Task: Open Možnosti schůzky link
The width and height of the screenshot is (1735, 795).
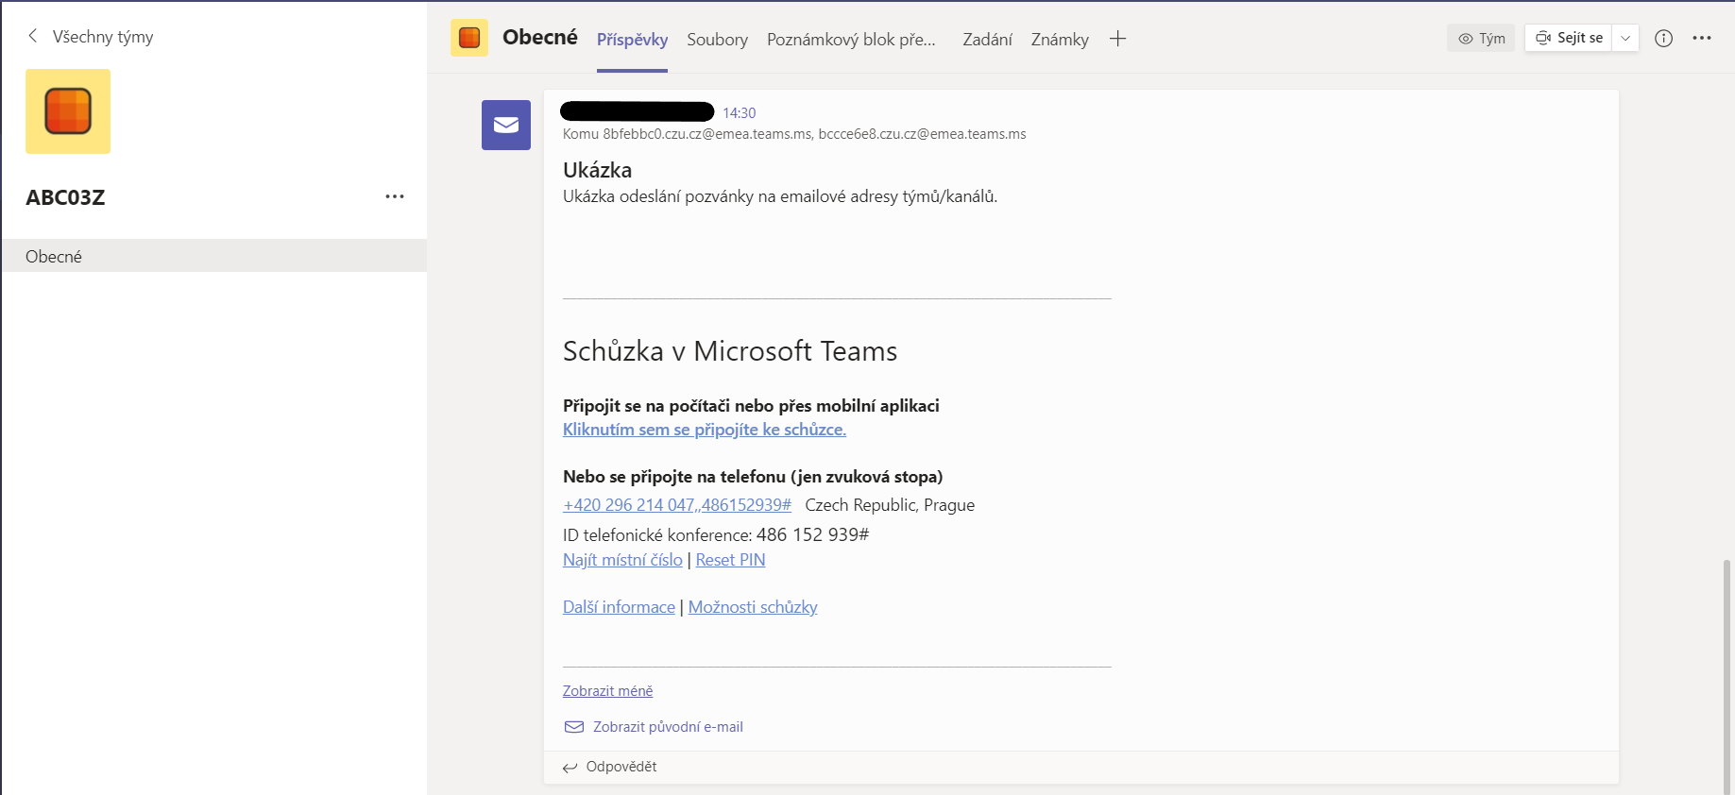Action: pyautogui.click(x=753, y=607)
